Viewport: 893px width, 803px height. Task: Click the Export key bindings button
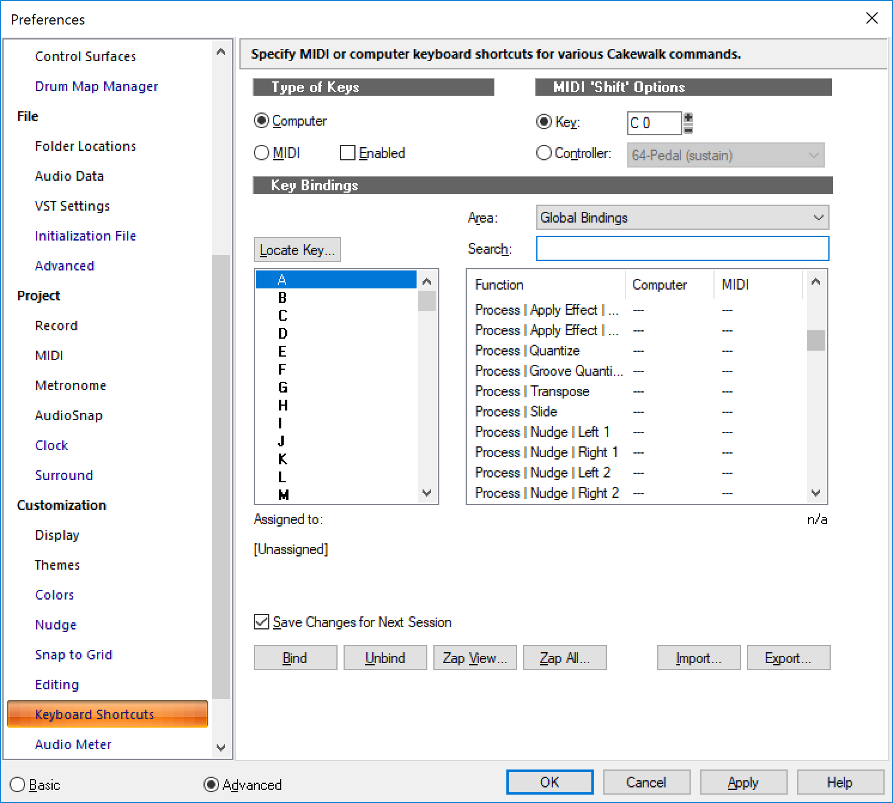coord(788,658)
